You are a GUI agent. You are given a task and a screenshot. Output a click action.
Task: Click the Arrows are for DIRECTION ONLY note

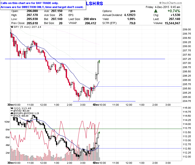click(42, 7)
